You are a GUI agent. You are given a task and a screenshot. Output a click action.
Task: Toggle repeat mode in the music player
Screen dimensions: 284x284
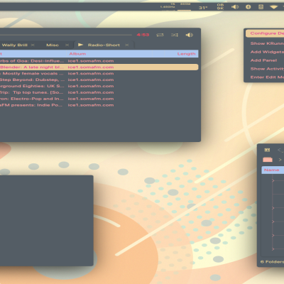(160, 35)
